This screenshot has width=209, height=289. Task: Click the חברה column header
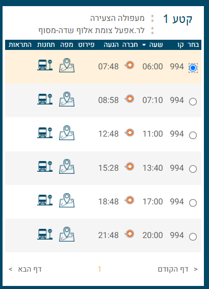tap(130, 45)
